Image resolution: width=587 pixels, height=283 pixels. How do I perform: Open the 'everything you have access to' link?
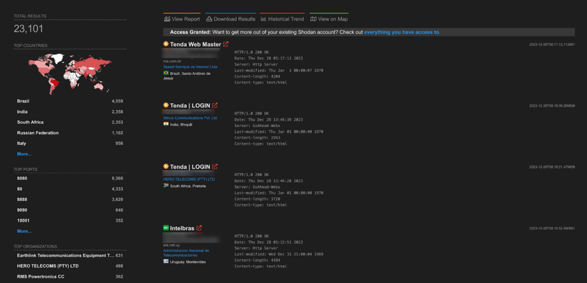pos(402,32)
